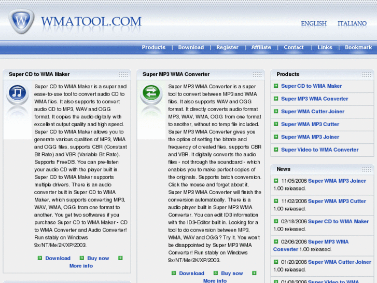Open Super WMA MP3 Cutter news link
The width and height of the screenshot is (377, 283).
[x=337, y=201]
